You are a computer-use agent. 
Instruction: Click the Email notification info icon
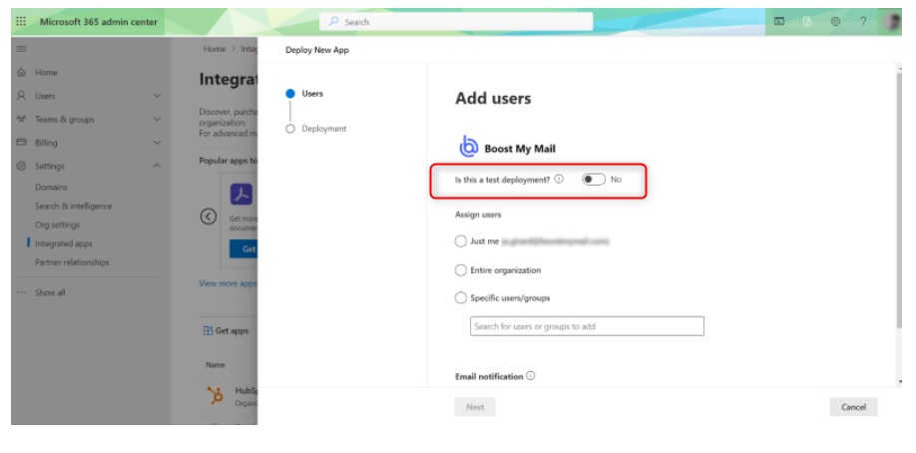point(531,376)
